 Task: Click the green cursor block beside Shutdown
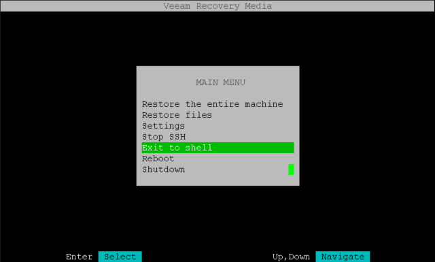pos(292,169)
